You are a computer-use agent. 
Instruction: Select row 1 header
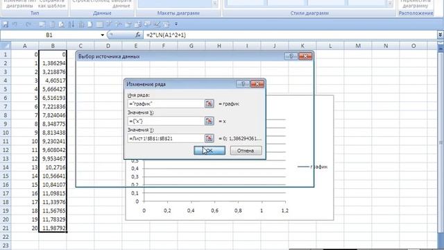pos(6,54)
